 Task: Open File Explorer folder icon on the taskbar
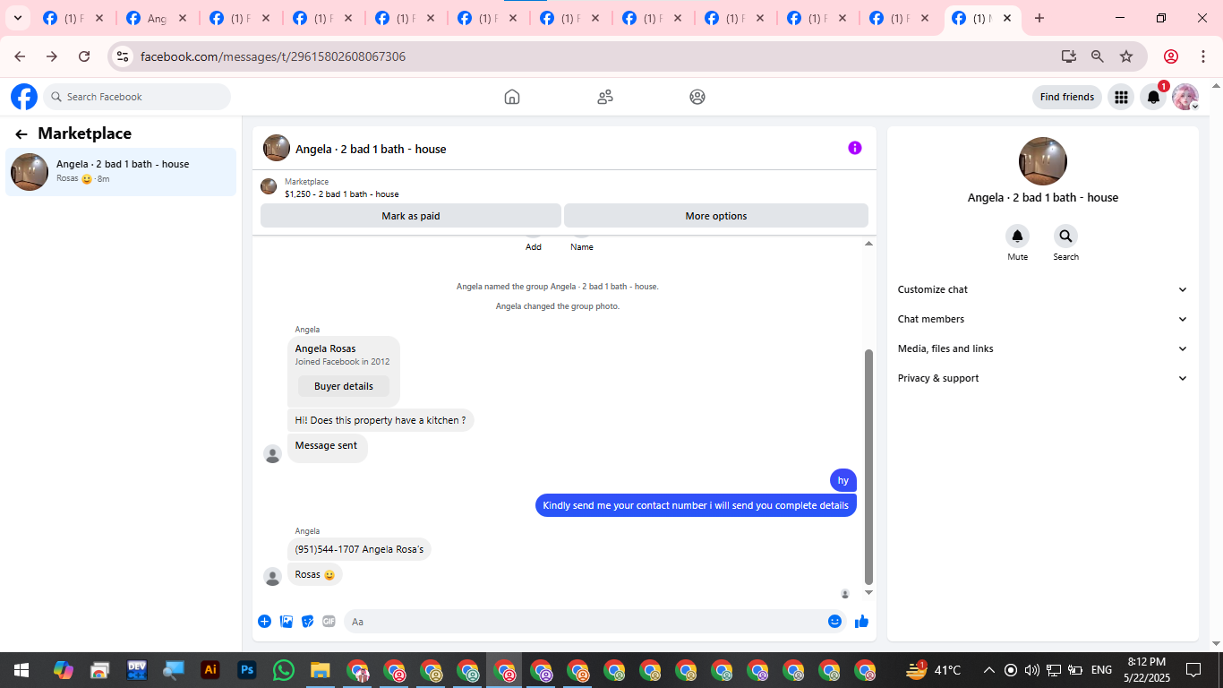tap(320, 669)
